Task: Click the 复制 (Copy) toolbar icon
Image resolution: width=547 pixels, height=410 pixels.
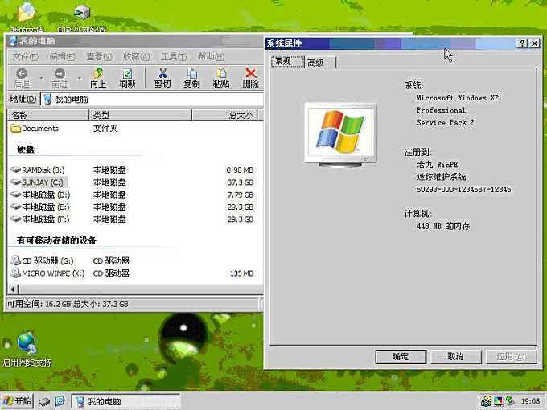Action: [x=191, y=78]
